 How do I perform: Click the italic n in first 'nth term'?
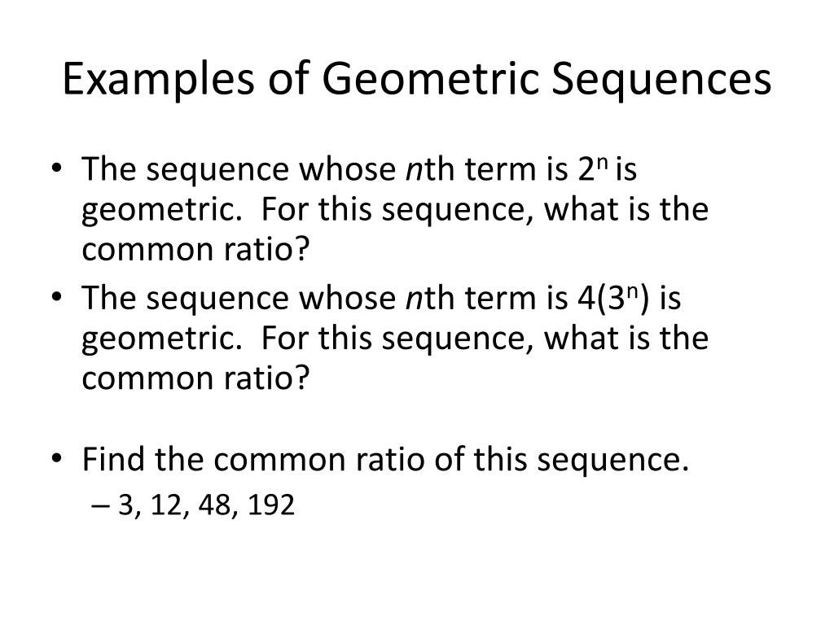413,172
